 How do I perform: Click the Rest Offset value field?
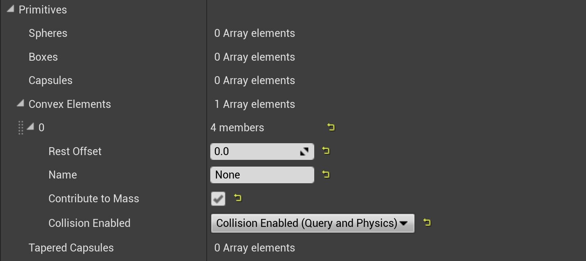(x=254, y=152)
